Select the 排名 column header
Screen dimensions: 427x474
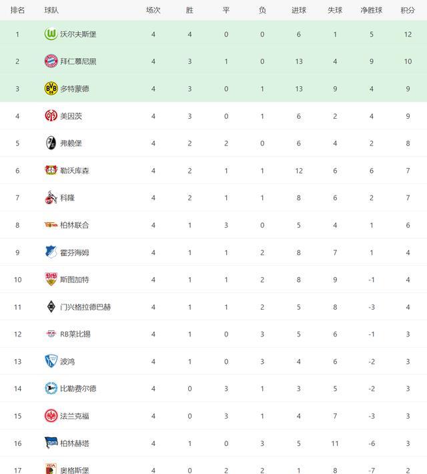tap(17, 10)
